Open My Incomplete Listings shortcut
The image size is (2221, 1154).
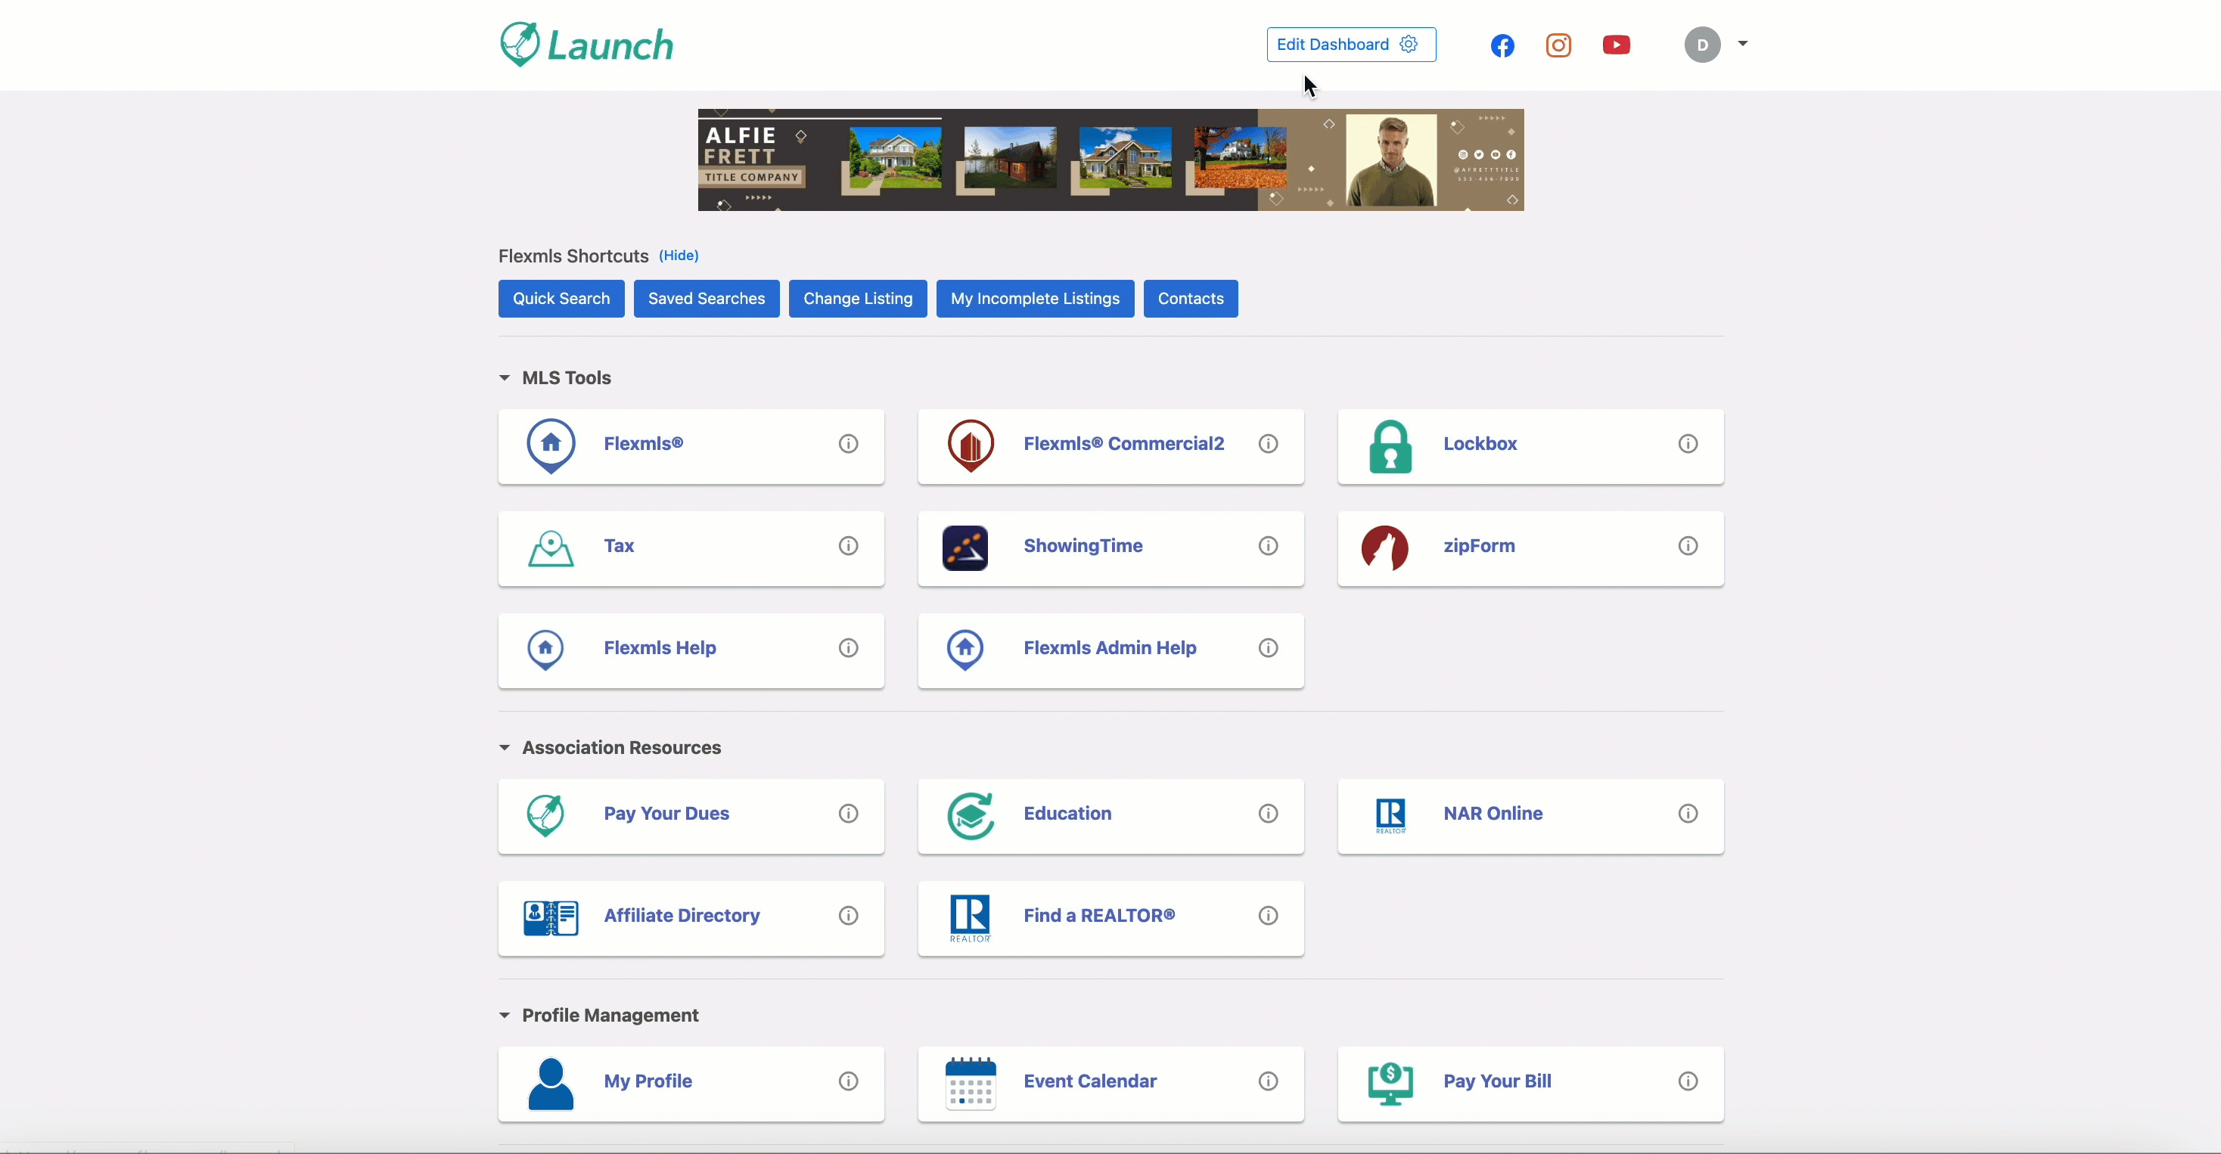click(1035, 298)
